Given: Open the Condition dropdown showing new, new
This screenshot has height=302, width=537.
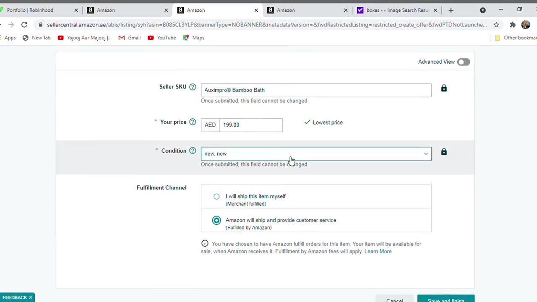Looking at the screenshot, I should (316, 154).
